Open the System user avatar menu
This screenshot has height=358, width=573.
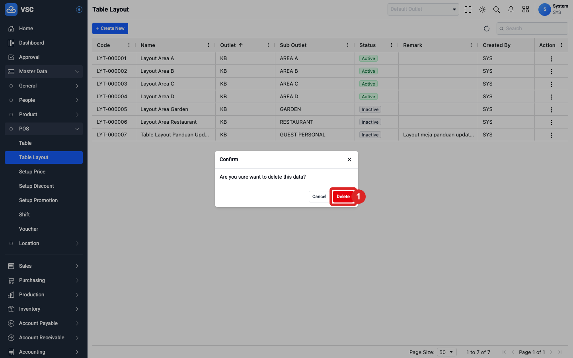tap(544, 9)
